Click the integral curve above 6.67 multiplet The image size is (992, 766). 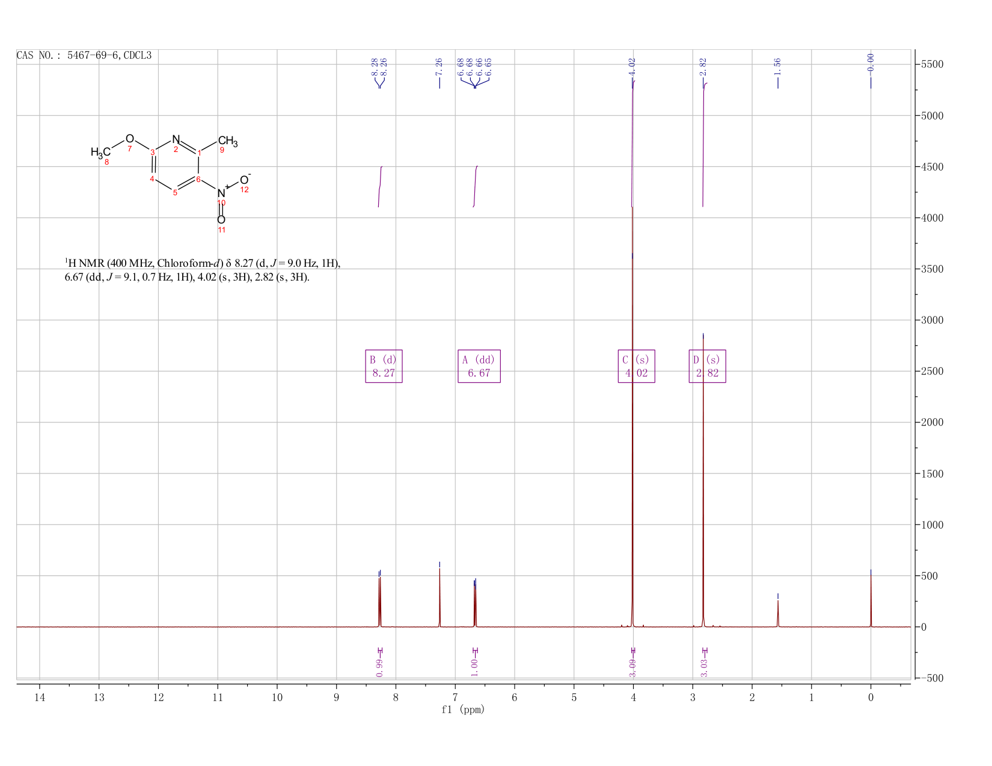[x=476, y=186]
